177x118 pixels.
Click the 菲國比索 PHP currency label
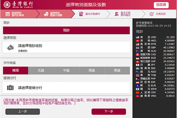(148, 79)
